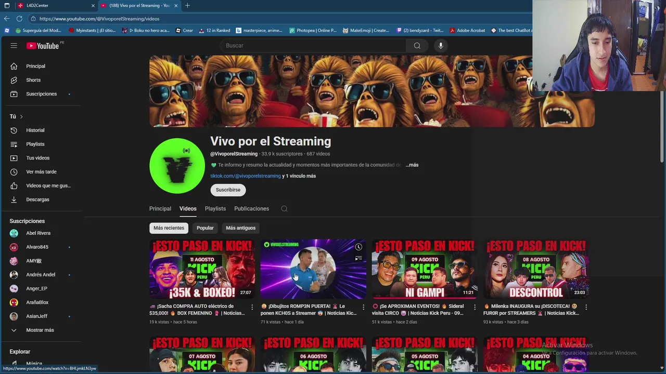Screen dimensions: 666x374
Task: Filter videos by Popular
Action: click(205, 228)
